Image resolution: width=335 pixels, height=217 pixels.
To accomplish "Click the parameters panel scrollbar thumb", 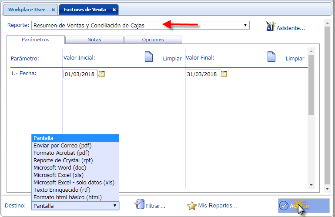I will click(x=311, y=85).
